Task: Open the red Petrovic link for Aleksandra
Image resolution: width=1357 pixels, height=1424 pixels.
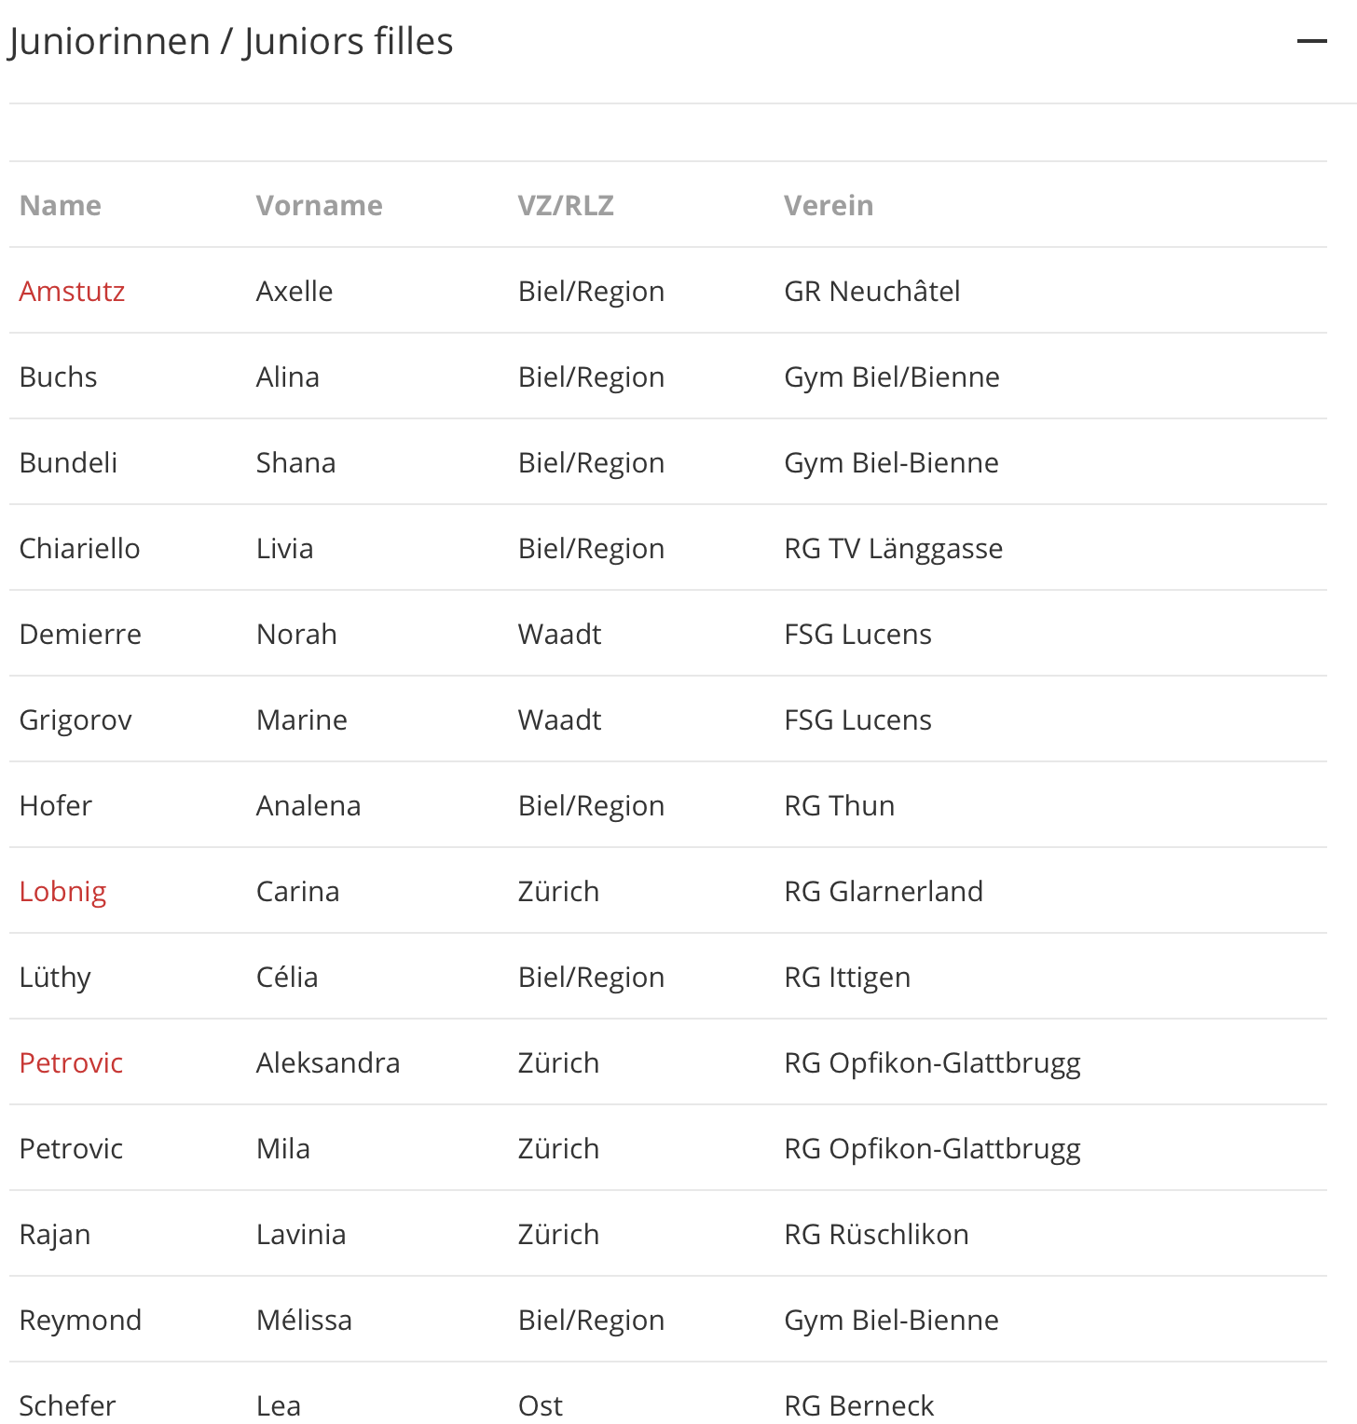Action: tap(71, 1062)
